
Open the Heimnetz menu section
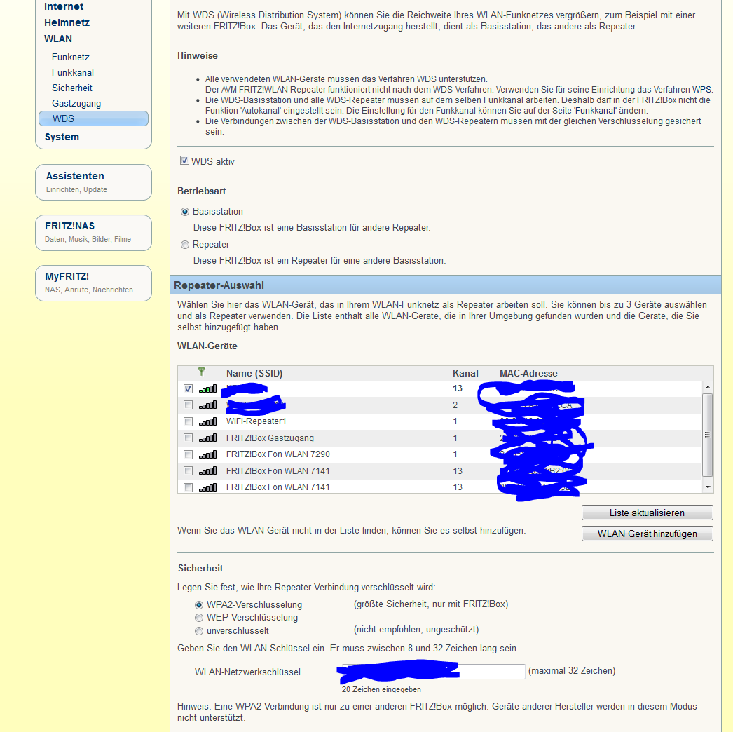67,22
